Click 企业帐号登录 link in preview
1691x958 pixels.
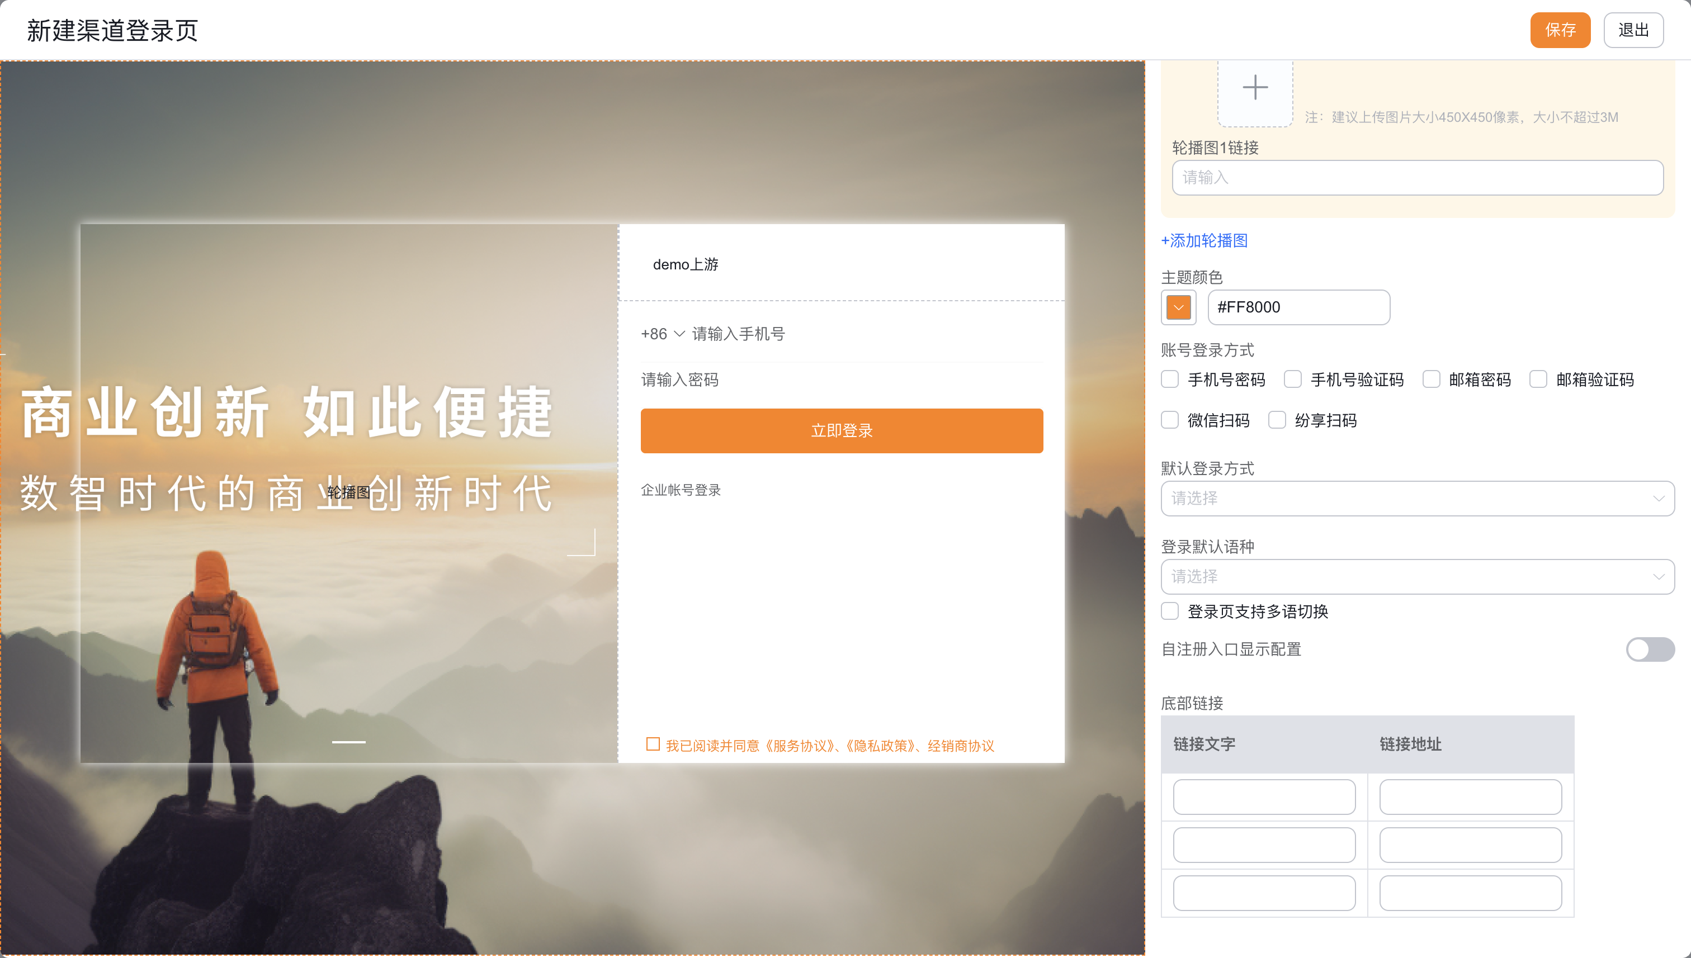681,490
